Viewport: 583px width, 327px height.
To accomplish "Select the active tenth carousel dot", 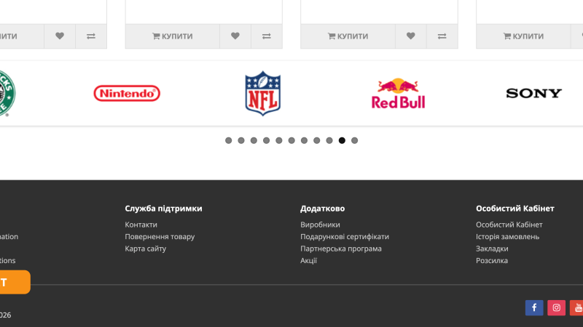I will 342,140.
